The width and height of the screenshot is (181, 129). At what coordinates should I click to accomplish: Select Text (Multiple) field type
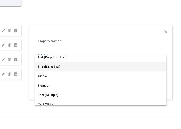pos(101,95)
